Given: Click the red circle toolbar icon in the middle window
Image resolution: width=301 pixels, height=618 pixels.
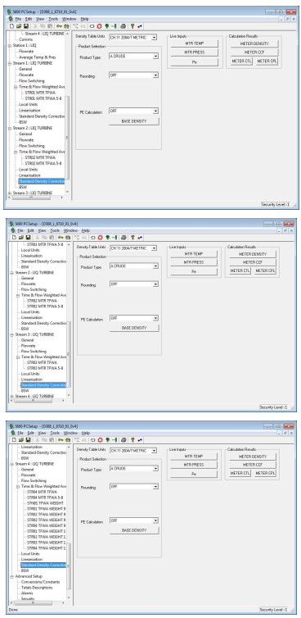Looking at the screenshot, I should tap(100, 238).
